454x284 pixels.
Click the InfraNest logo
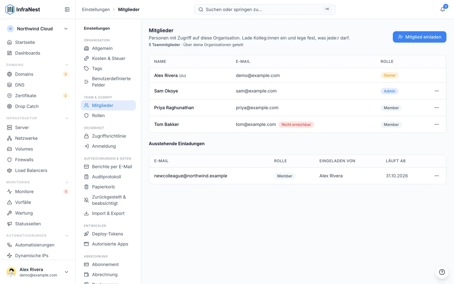pos(23,9)
